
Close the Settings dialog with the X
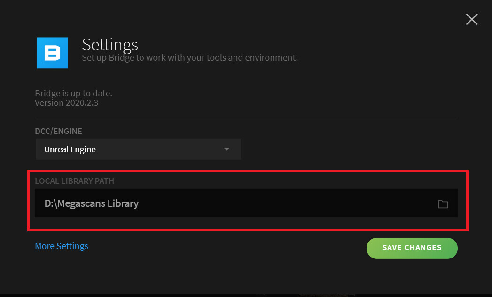[x=471, y=19]
